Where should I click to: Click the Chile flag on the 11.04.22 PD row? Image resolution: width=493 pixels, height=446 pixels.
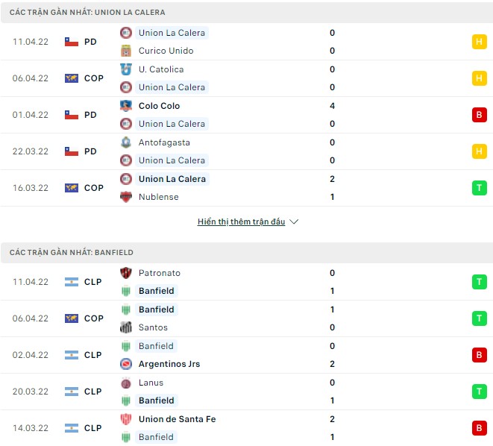[x=72, y=42]
